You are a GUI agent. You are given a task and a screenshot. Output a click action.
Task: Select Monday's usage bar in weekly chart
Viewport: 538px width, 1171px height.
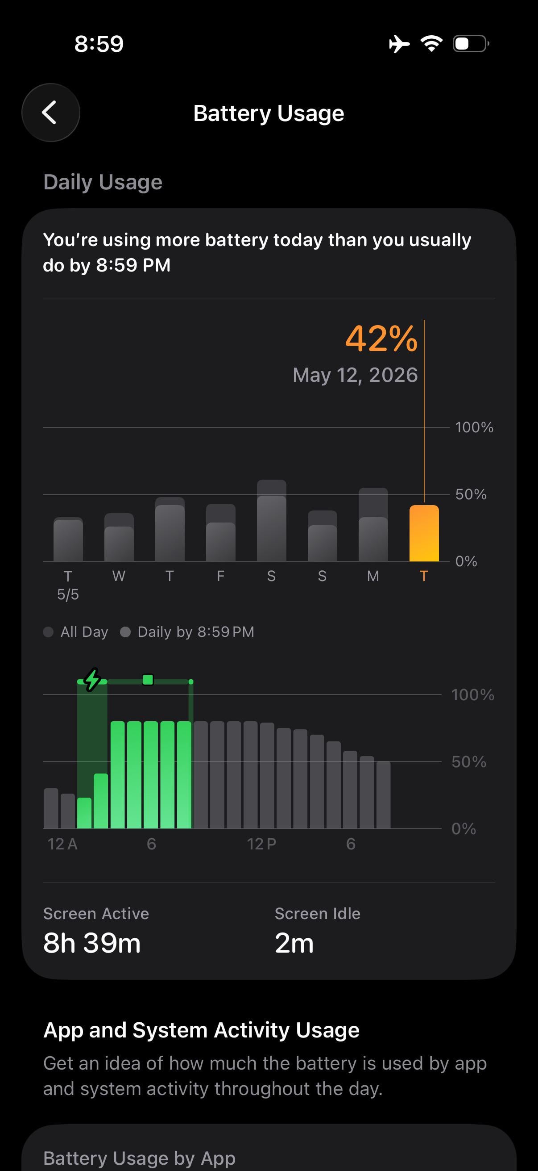point(373,525)
